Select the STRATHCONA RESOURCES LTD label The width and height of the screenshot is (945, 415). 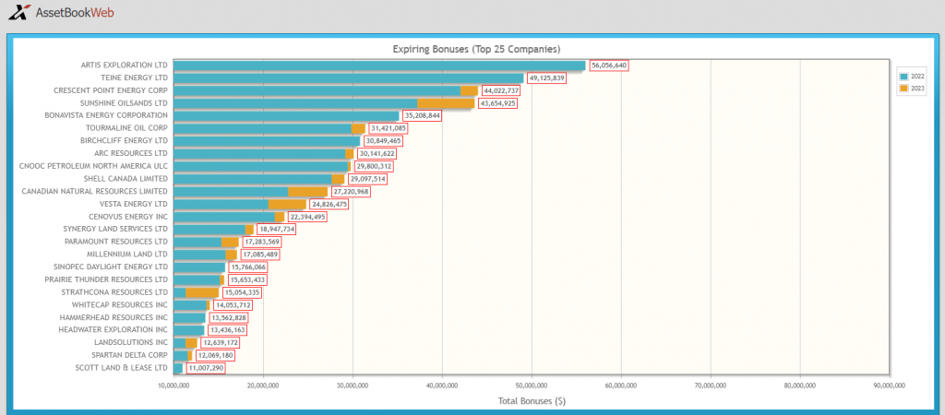pyautogui.click(x=114, y=292)
